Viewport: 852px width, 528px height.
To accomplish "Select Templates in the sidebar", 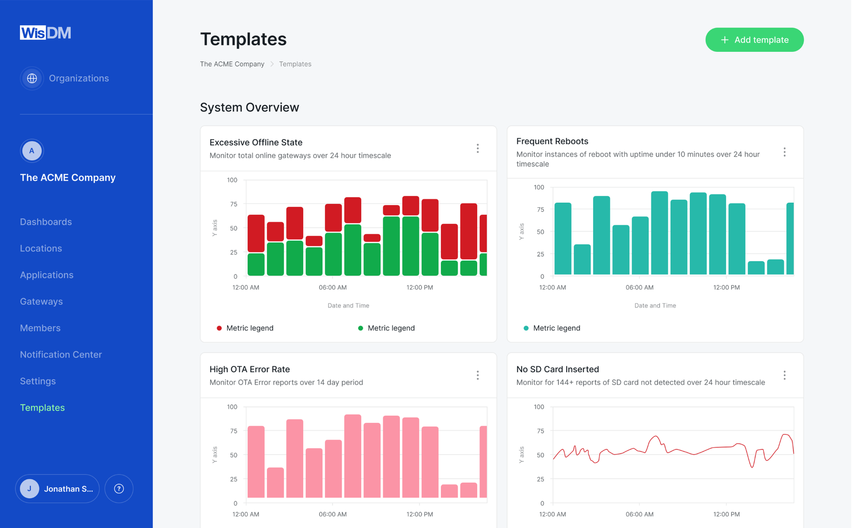I will pos(42,408).
